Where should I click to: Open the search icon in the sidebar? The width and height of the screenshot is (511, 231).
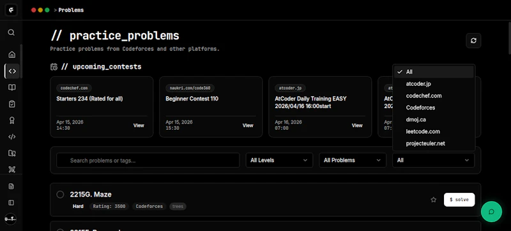click(11, 32)
